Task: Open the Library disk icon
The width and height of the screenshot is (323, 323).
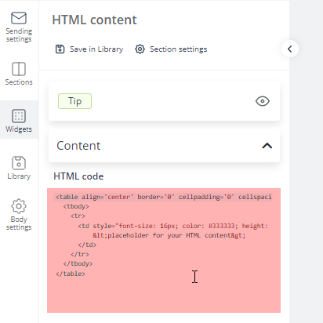Action: coord(19,163)
